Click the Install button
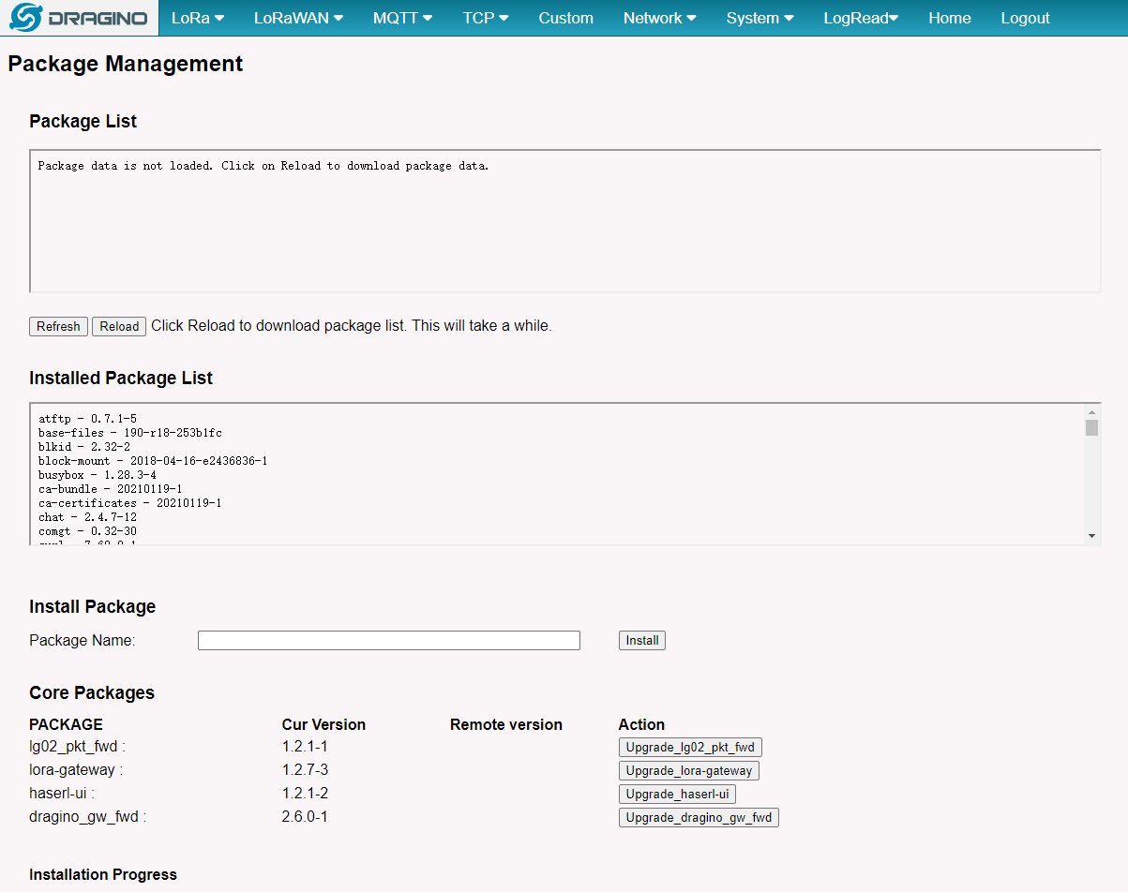This screenshot has height=892, width=1128. 642,640
